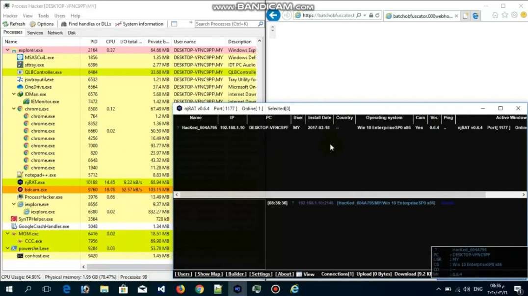Open Chrome from the taskbar
Viewport: 528px width, 296px height.
click(199, 289)
